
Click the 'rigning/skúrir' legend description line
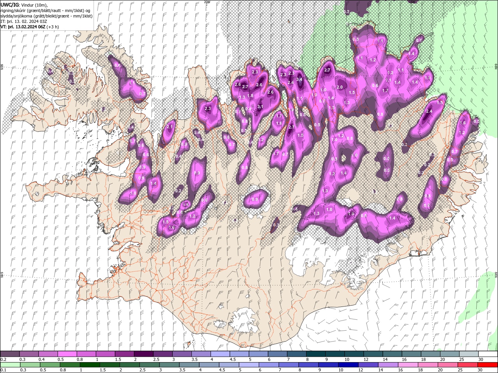coord(46,10)
